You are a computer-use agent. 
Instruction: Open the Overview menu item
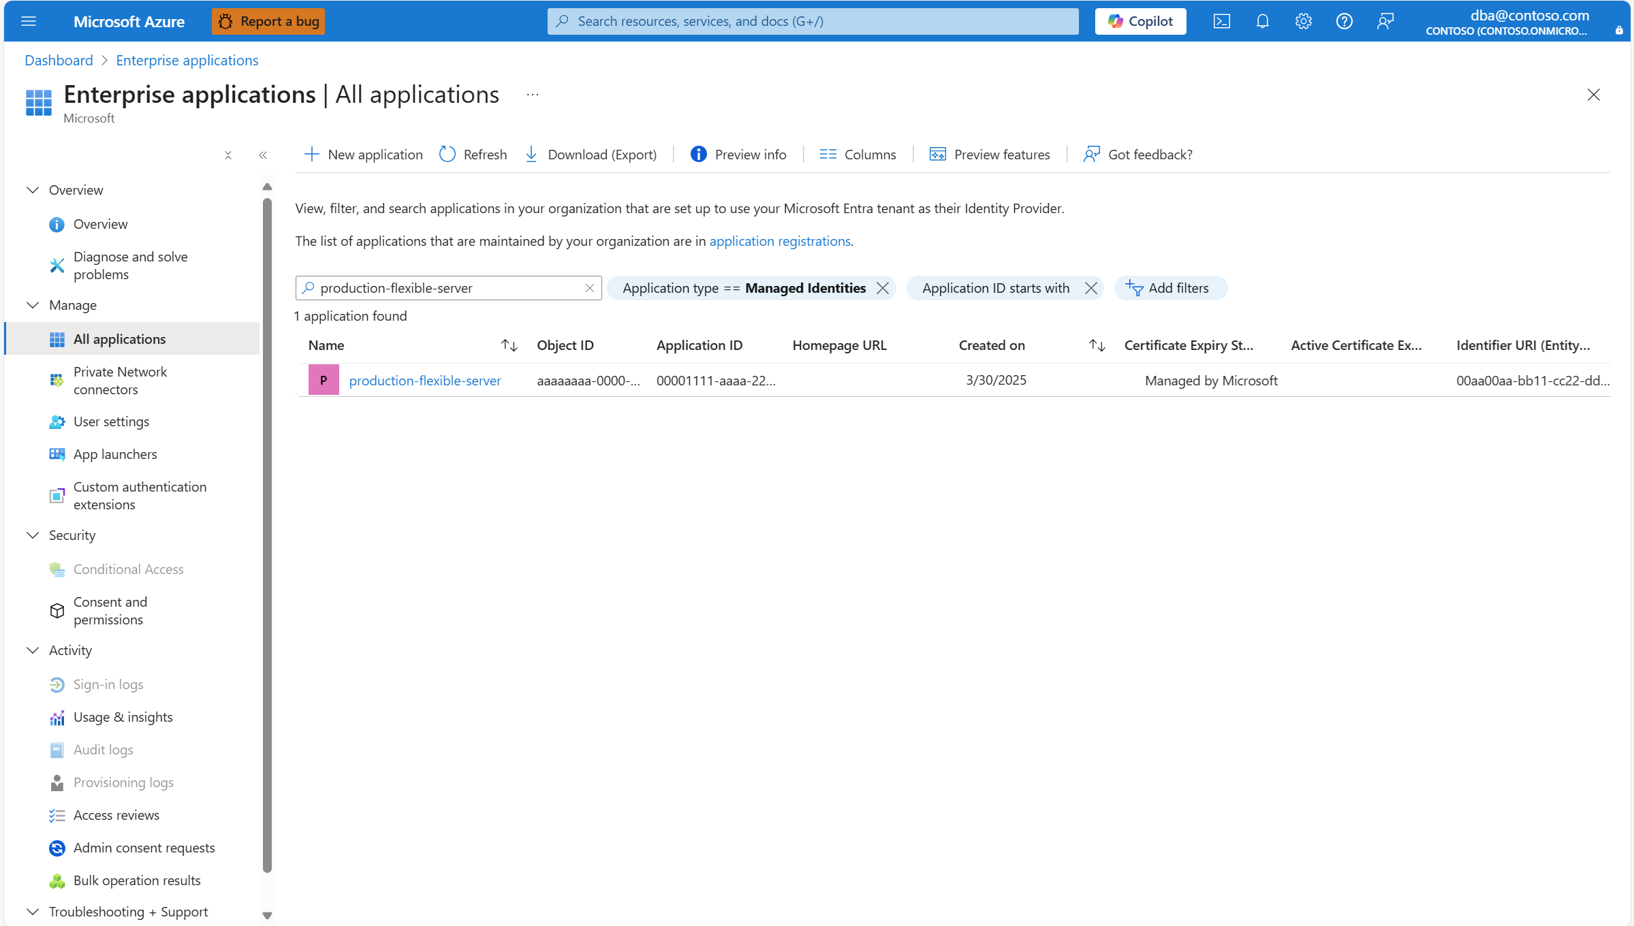100,224
